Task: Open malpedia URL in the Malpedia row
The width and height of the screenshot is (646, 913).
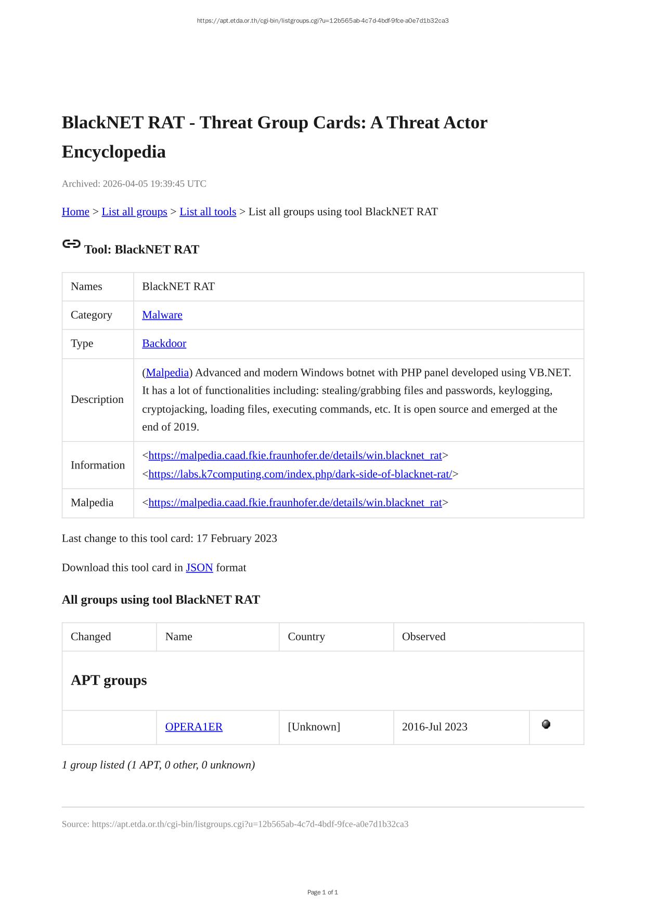Action: (x=295, y=503)
